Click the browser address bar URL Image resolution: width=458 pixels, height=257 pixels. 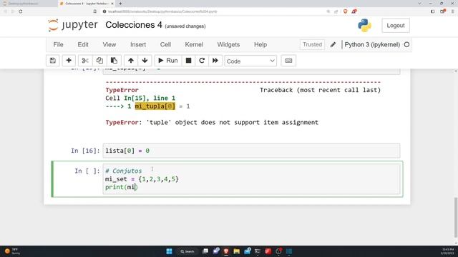coord(162,11)
